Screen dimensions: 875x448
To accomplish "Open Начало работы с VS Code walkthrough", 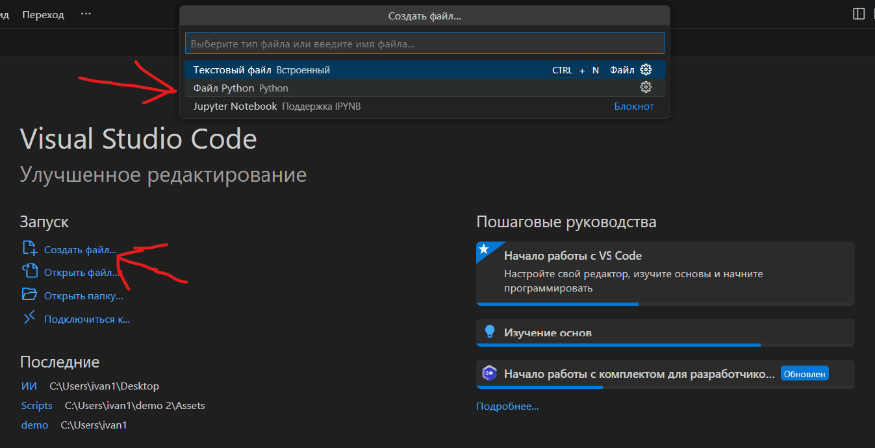I will pos(665,273).
